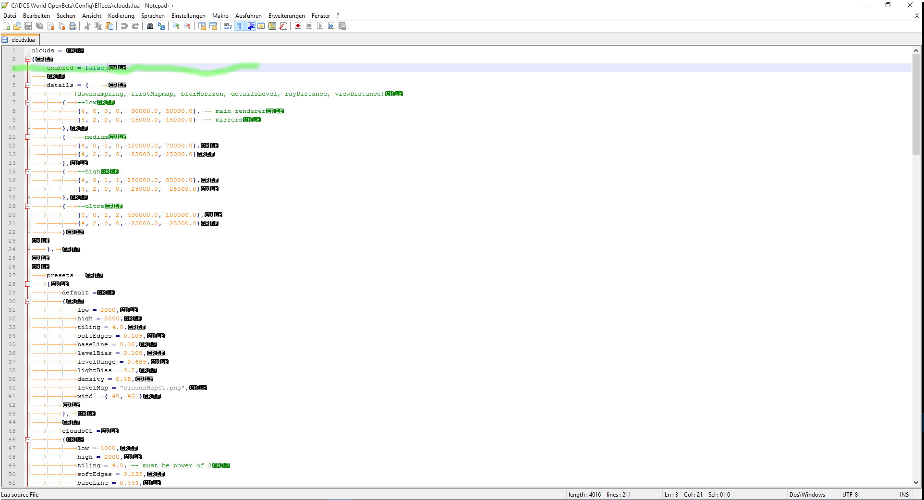Click the open file folder icon
This screenshot has width=924, height=500.
pyautogui.click(x=17, y=26)
